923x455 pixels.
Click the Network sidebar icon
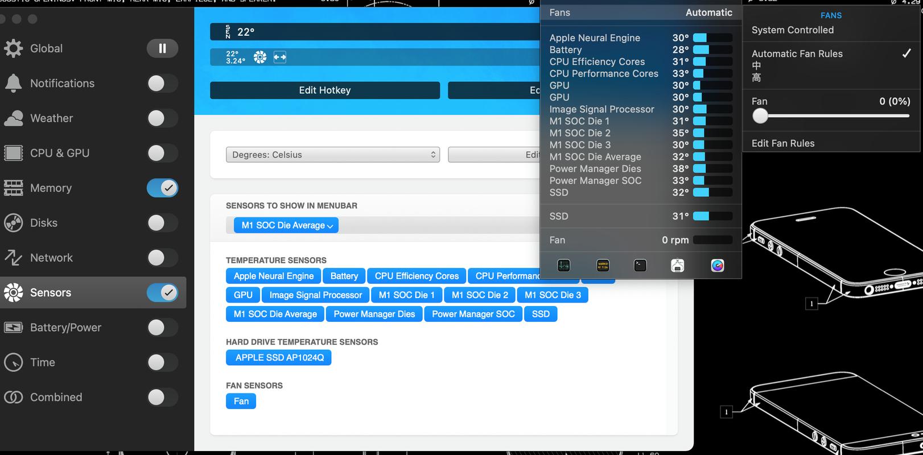14,258
